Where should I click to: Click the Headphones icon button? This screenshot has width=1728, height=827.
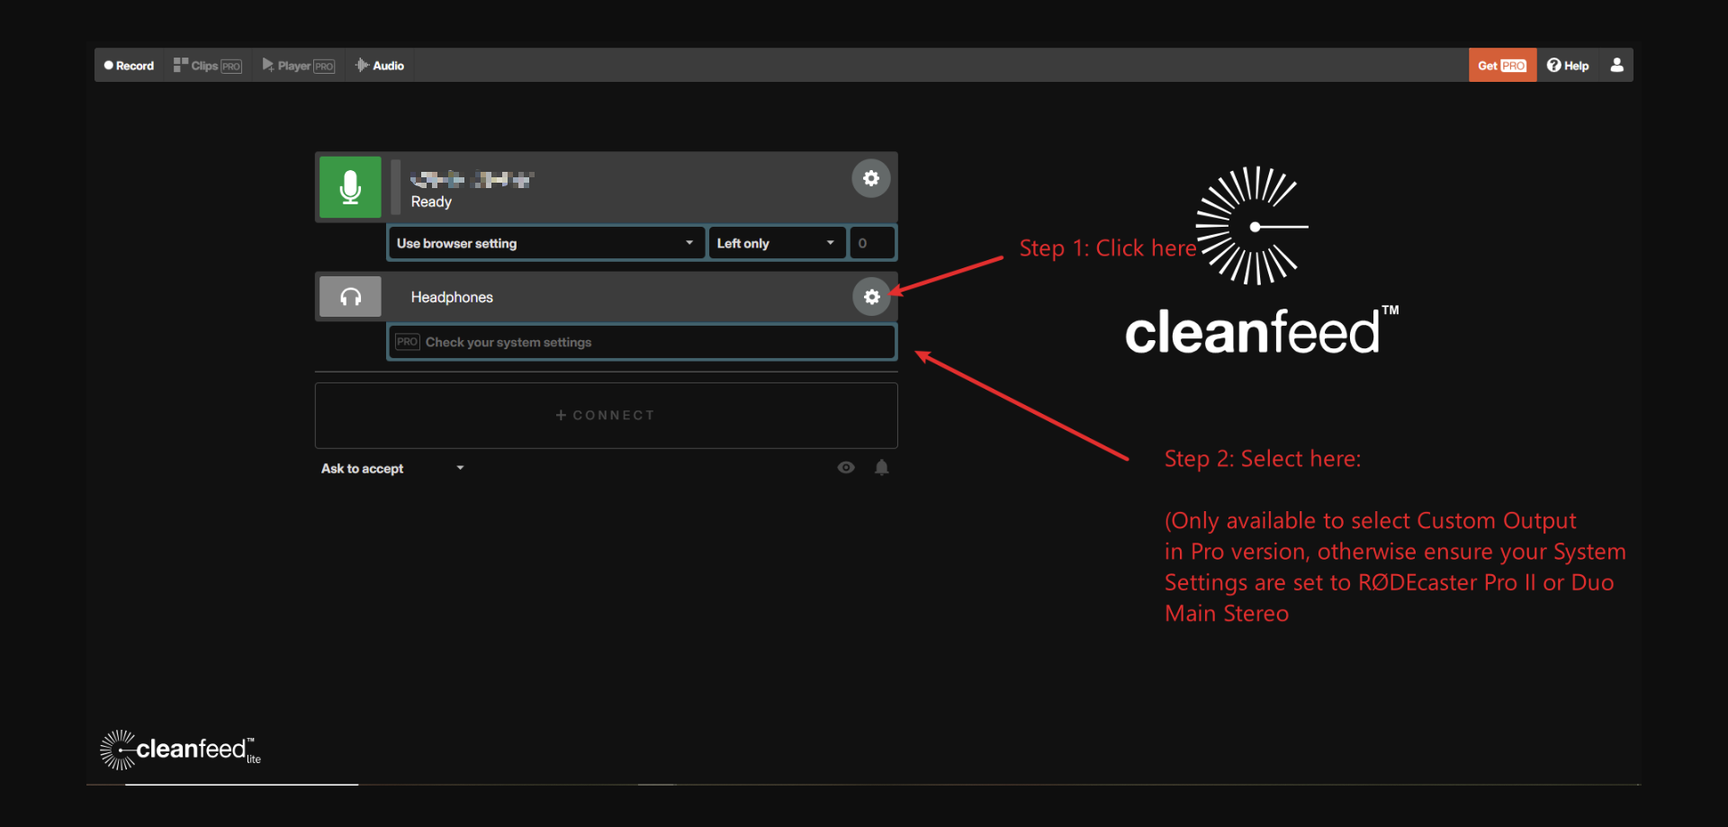350,297
